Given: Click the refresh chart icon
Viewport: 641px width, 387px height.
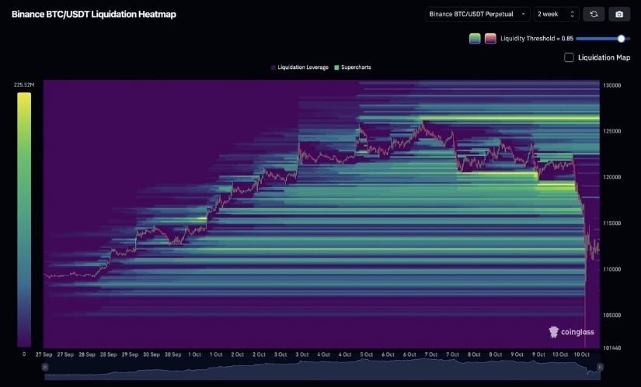Looking at the screenshot, I should (x=595, y=14).
